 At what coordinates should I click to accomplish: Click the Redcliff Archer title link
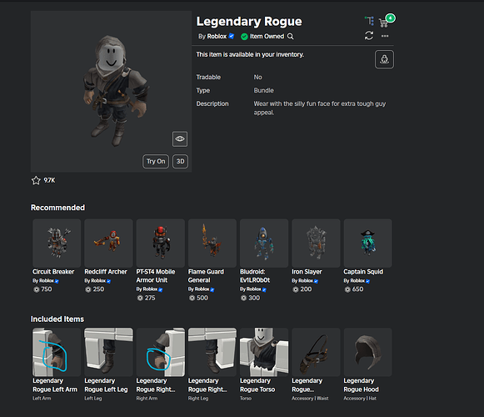(106, 272)
